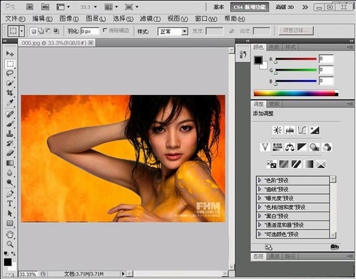
Task: Select the History Brush tool
Action: [10, 143]
